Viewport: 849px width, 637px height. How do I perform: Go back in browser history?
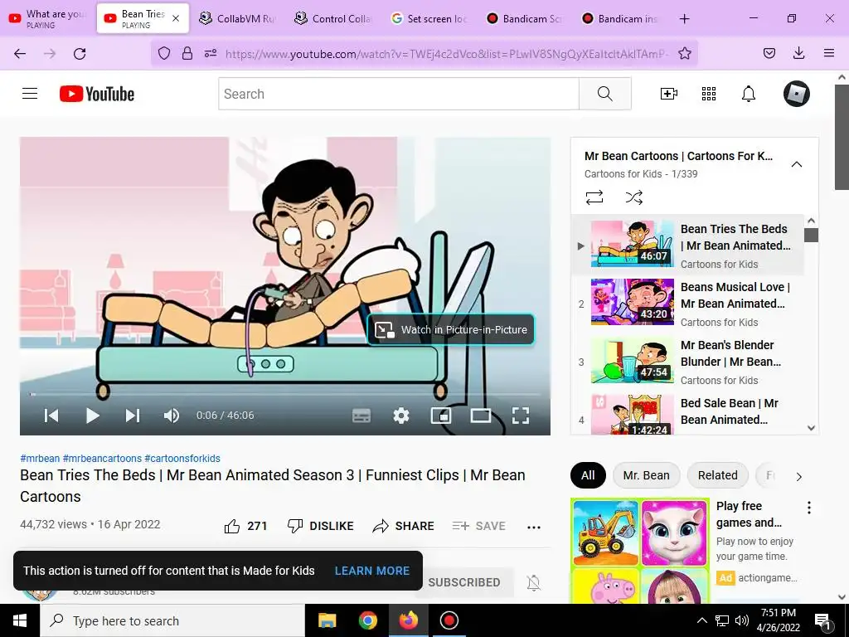20,53
